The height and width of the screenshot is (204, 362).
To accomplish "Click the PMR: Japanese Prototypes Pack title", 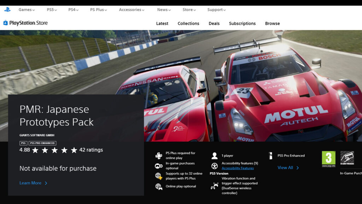I will pos(57,116).
